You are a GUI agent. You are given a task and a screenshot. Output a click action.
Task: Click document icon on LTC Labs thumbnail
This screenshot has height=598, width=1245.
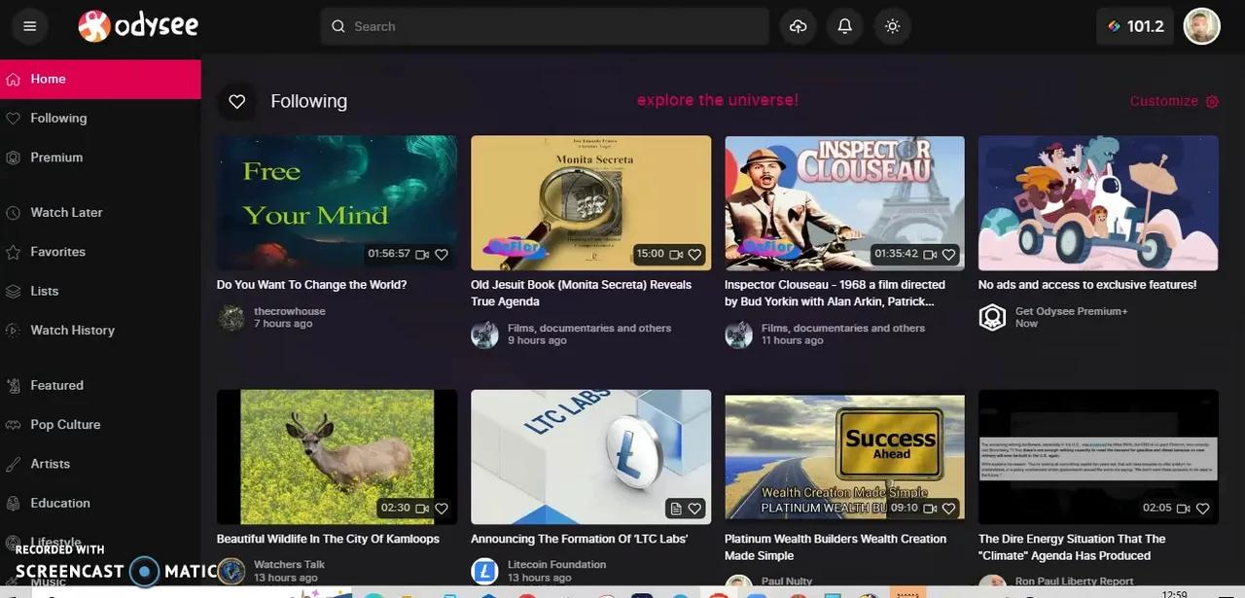(676, 508)
